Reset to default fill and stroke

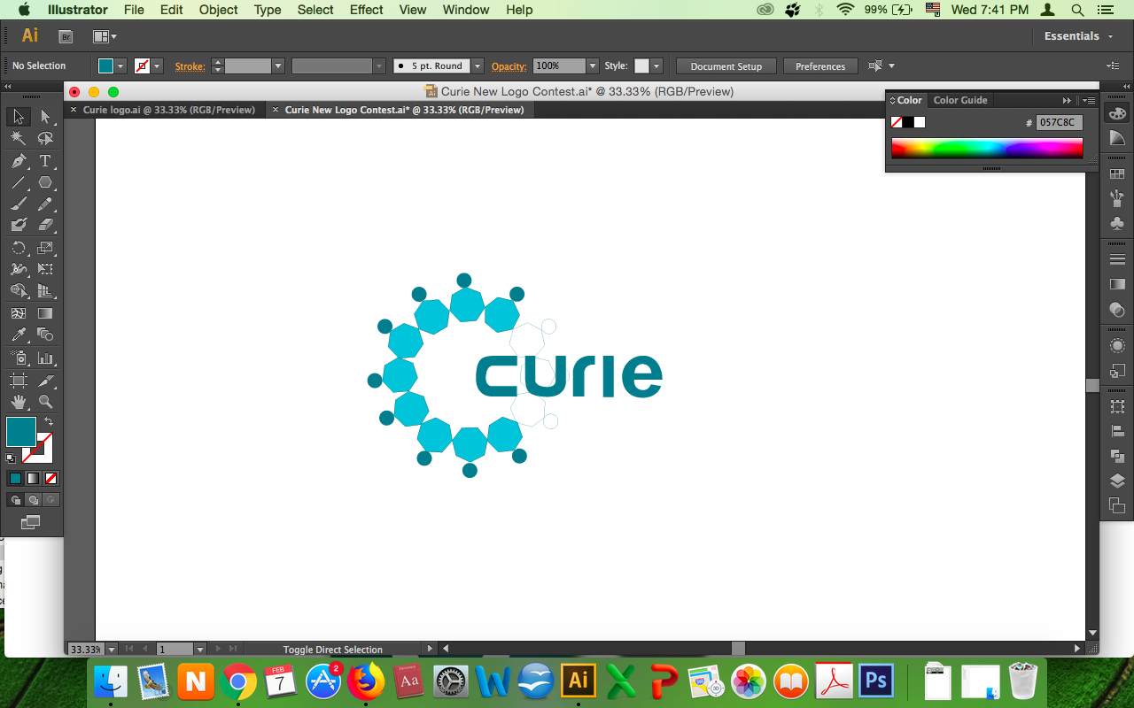pos(11,458)
